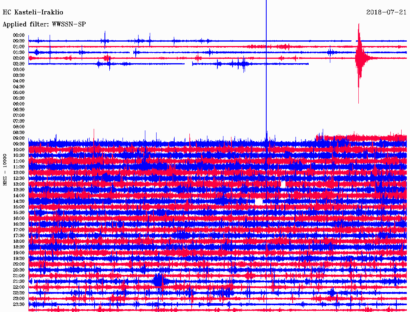This screenshot has height=312, width=410.
Task: Click the 19:00 time label
Action: coord(19,253)
